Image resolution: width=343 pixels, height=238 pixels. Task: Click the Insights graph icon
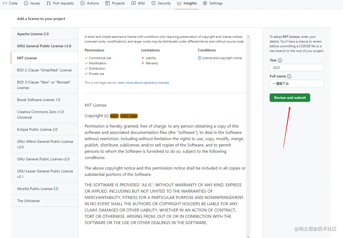180,3
